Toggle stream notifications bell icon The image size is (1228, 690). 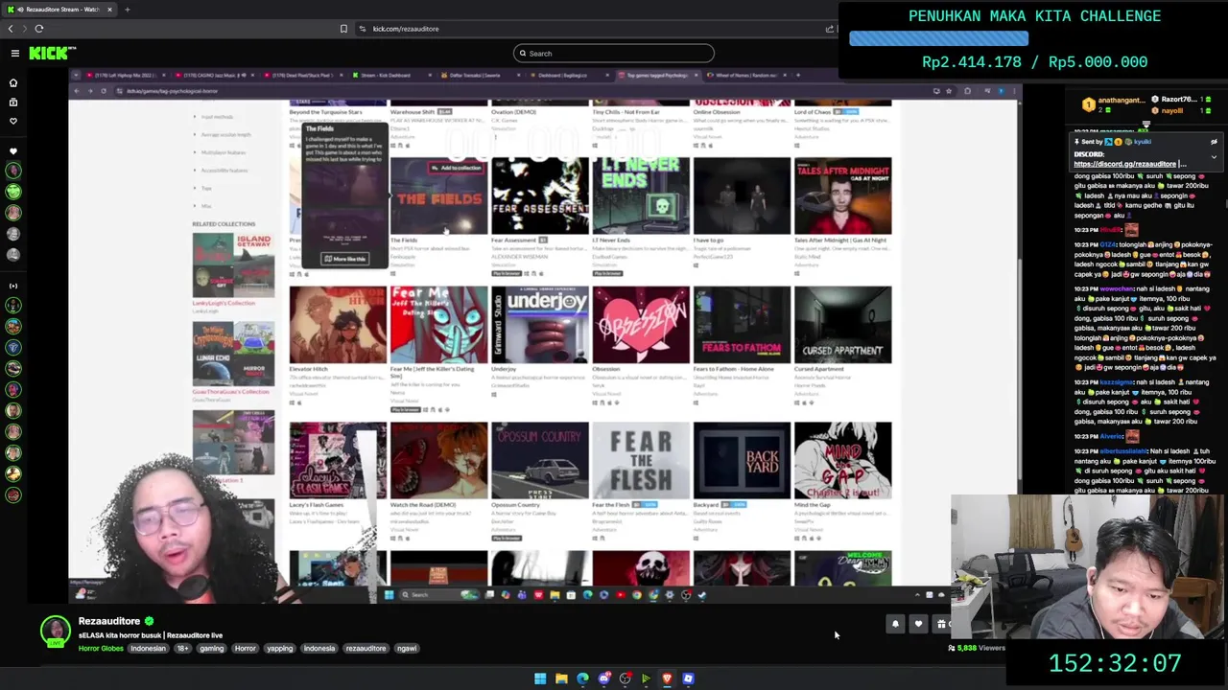click(x=895, y=625)
